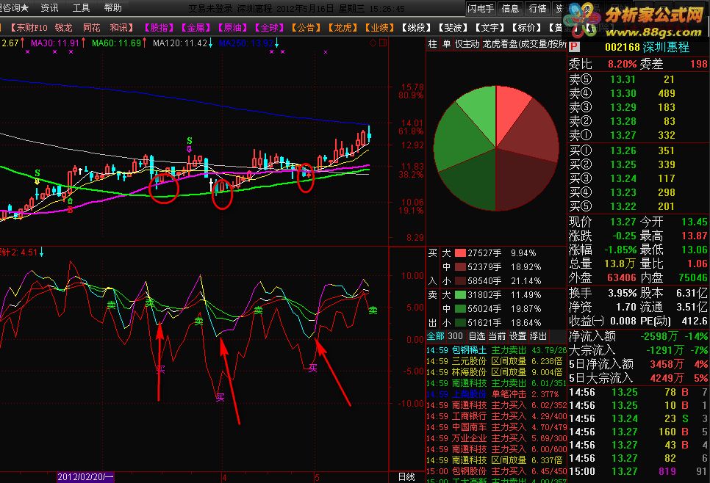Click the bright green large-sell swatch
Image resolution: width=710 pixels, height=483 pixels.
click(460, 295)
